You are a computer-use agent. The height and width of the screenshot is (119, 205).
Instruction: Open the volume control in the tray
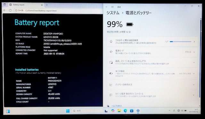click(x=182, y=111)
